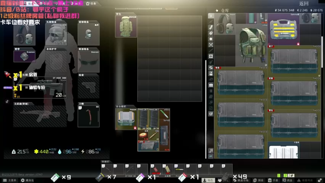Click the balaclava in face cover slot

coord(89,34)
